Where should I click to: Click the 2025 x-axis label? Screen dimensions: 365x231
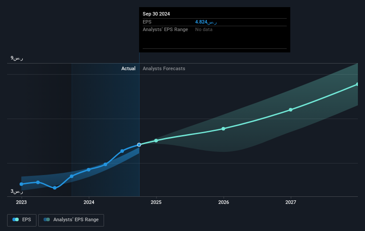(156, 202)
